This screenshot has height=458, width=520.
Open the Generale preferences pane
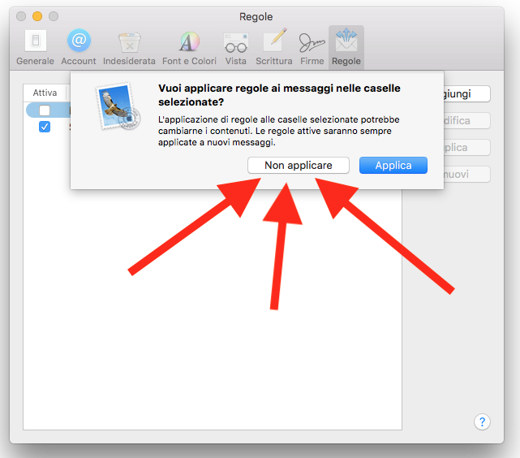click(x=35, y=47)
